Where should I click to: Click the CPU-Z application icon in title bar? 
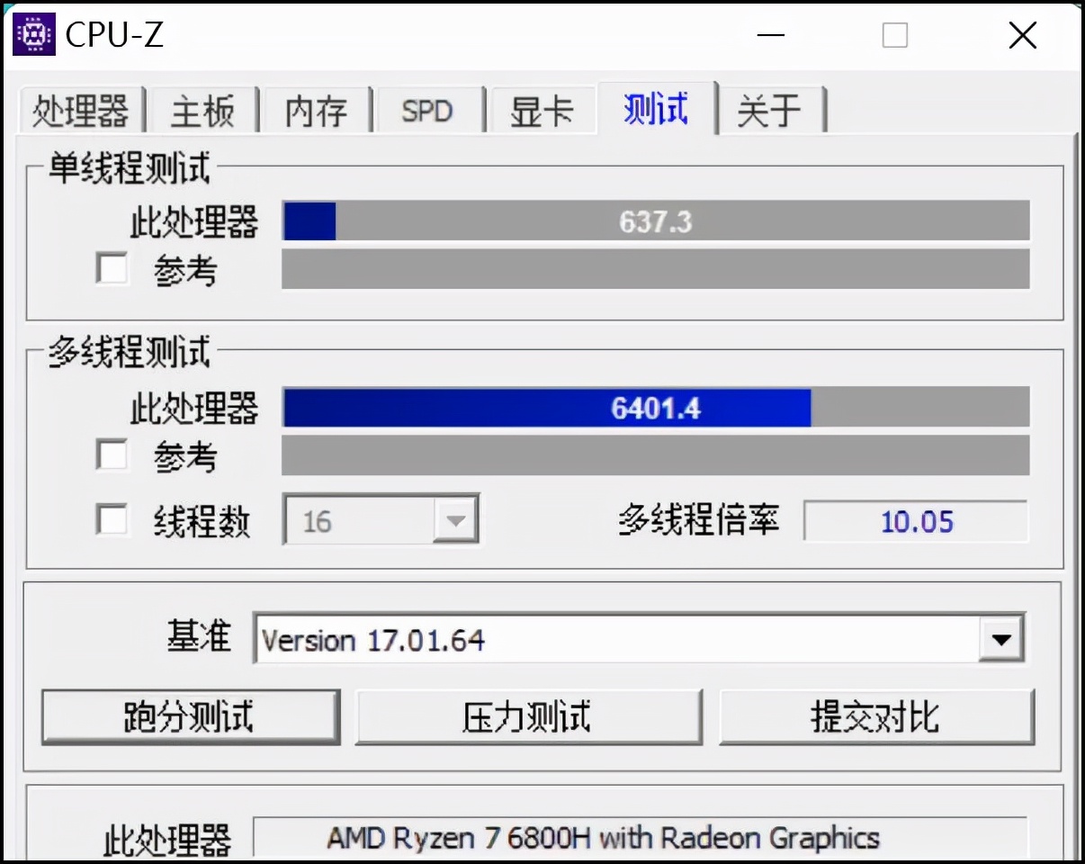33,35
